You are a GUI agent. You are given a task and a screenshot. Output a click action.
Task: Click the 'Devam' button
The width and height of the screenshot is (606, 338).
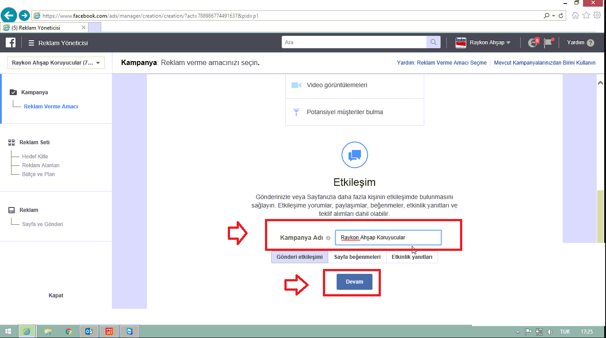click(354, 282)
